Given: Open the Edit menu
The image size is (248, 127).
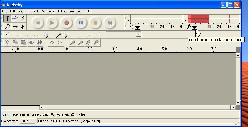Looking at the screenshot, I should pos(13,11).
